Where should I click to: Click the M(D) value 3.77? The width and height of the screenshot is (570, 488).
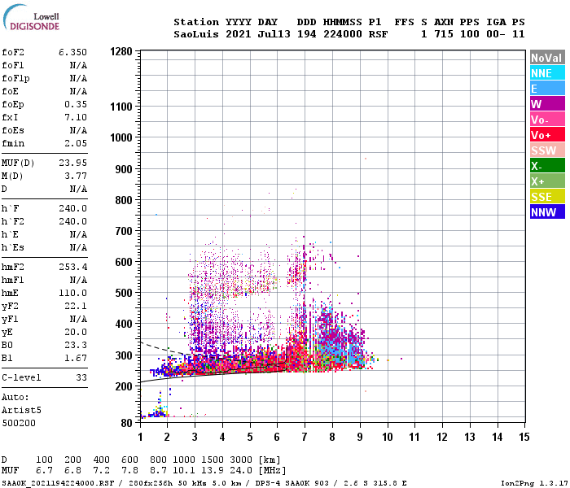(76, 176)
